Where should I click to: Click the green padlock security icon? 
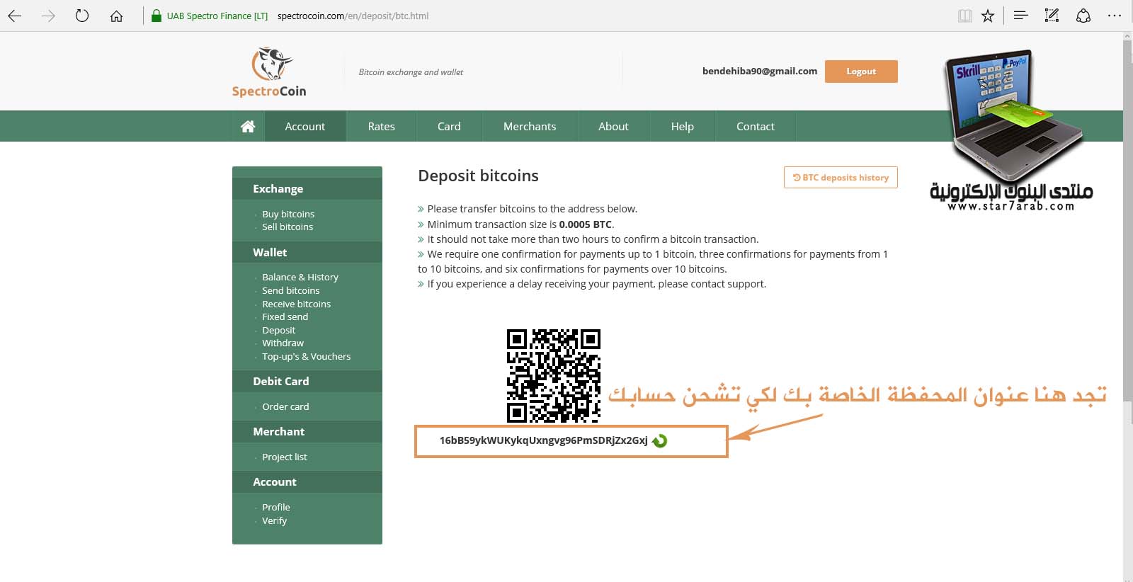click(156, 16)
